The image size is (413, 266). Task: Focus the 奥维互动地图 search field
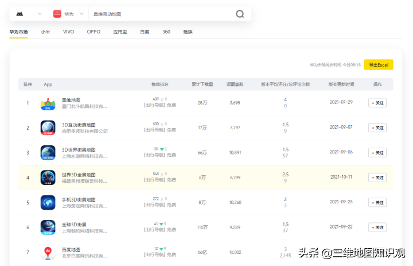point(161,14)
